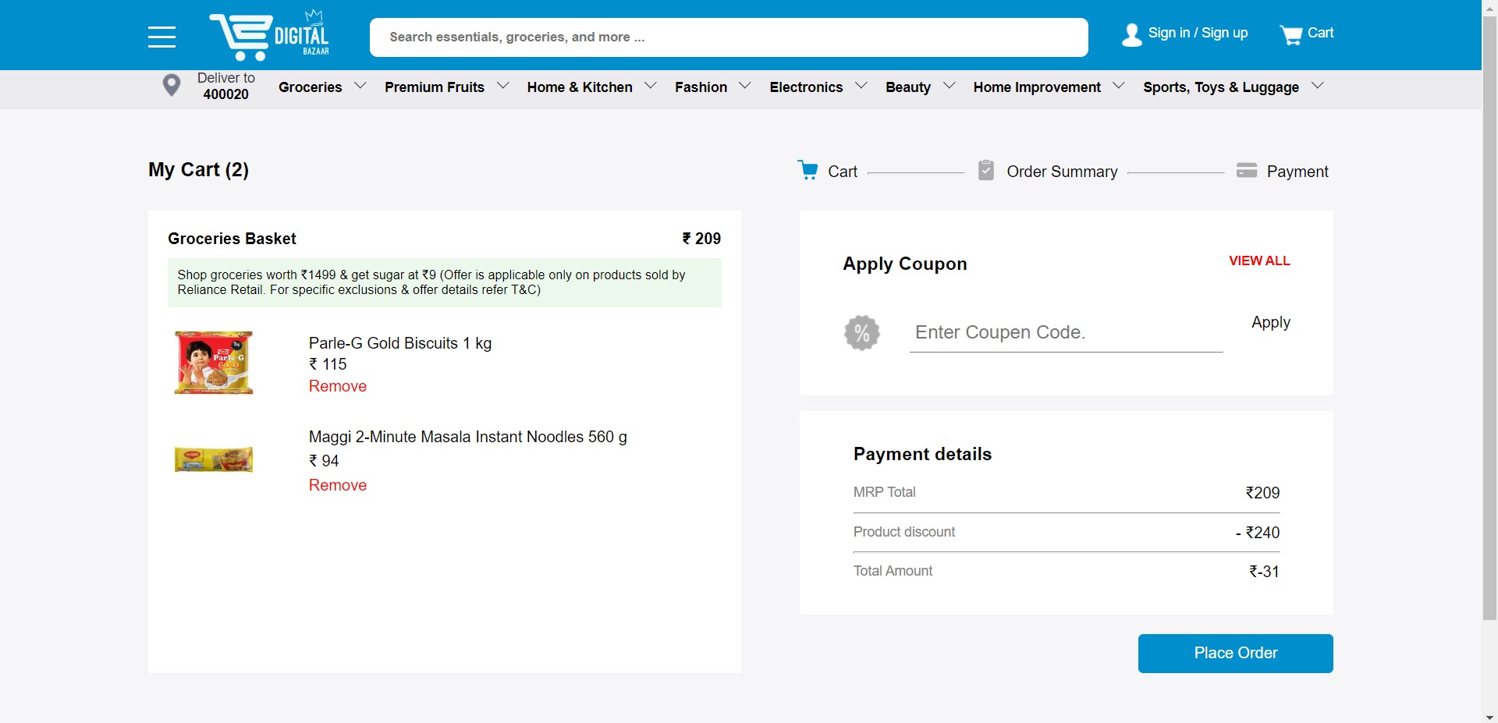The height and width of the screenshot is (723, 1498).
Task: Click the Order Summary step label
Action: 1062,172
